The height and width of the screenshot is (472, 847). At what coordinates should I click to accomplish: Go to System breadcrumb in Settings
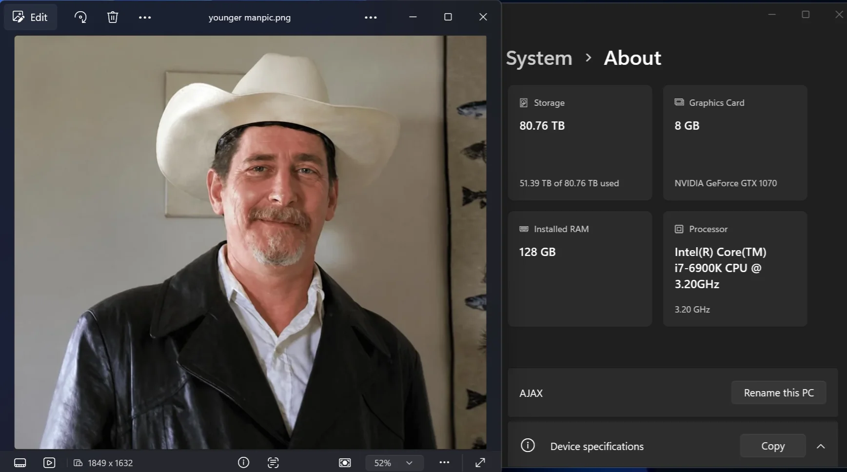(x=539, y=58)
